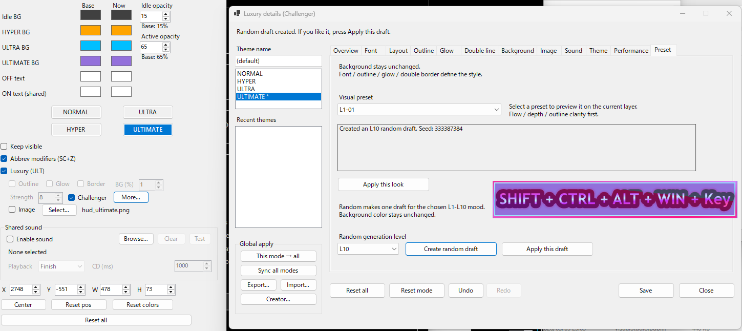
Task: Click the Import... button
Action: pos(298,285)
